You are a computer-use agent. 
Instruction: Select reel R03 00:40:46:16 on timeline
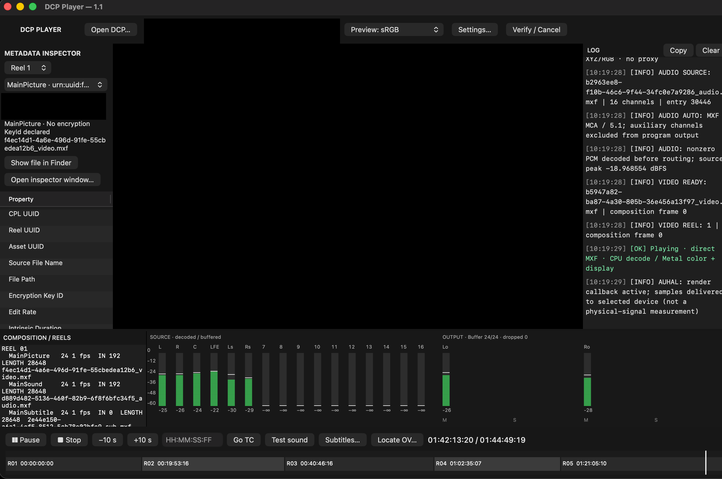tap(359, 463)
